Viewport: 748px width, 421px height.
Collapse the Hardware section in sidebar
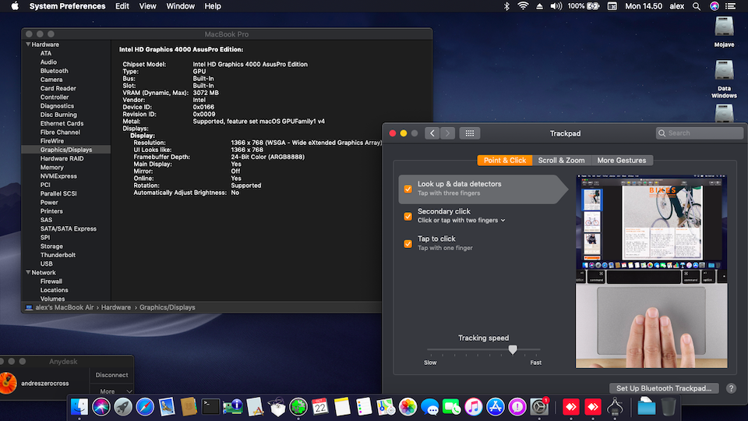(x=28, y=44)
